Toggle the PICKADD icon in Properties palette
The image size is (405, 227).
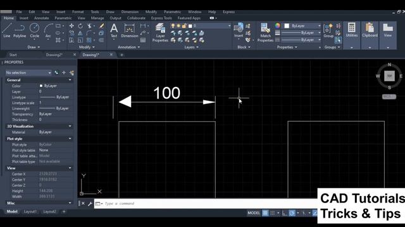tap(56, 73)
